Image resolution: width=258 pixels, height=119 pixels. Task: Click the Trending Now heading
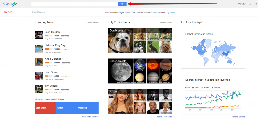(44, 22)
